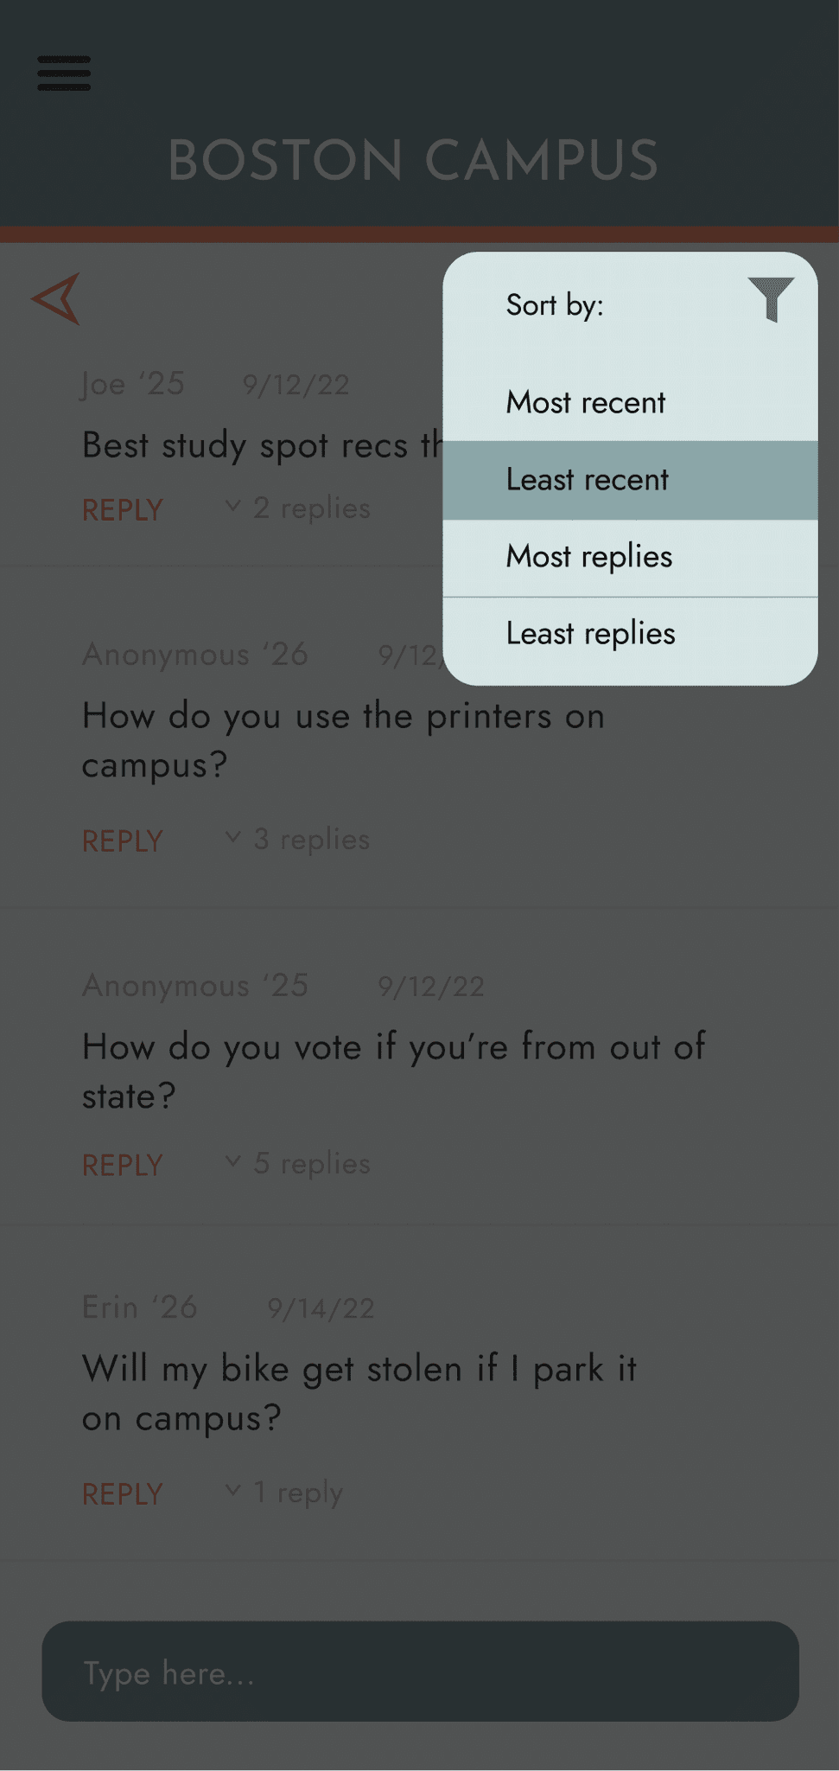This screenshot has width=839, height=1771.
Task: Select Most recent sort option
Action: point(630,403)
